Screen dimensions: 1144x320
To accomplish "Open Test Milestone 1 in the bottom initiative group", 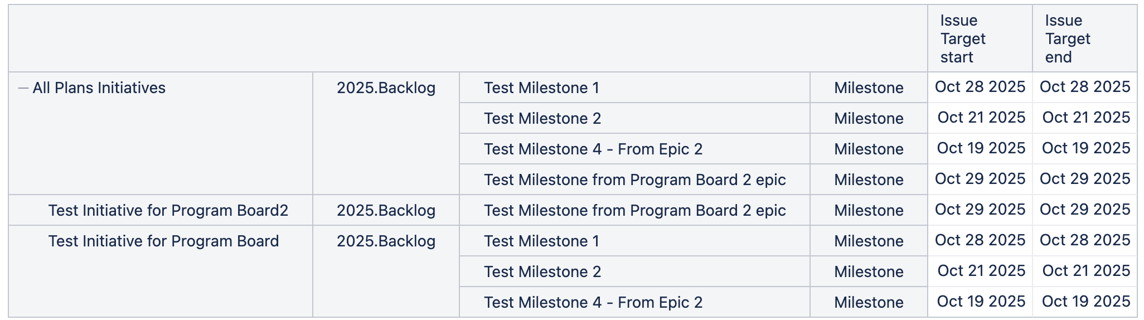I will (541, 241).
